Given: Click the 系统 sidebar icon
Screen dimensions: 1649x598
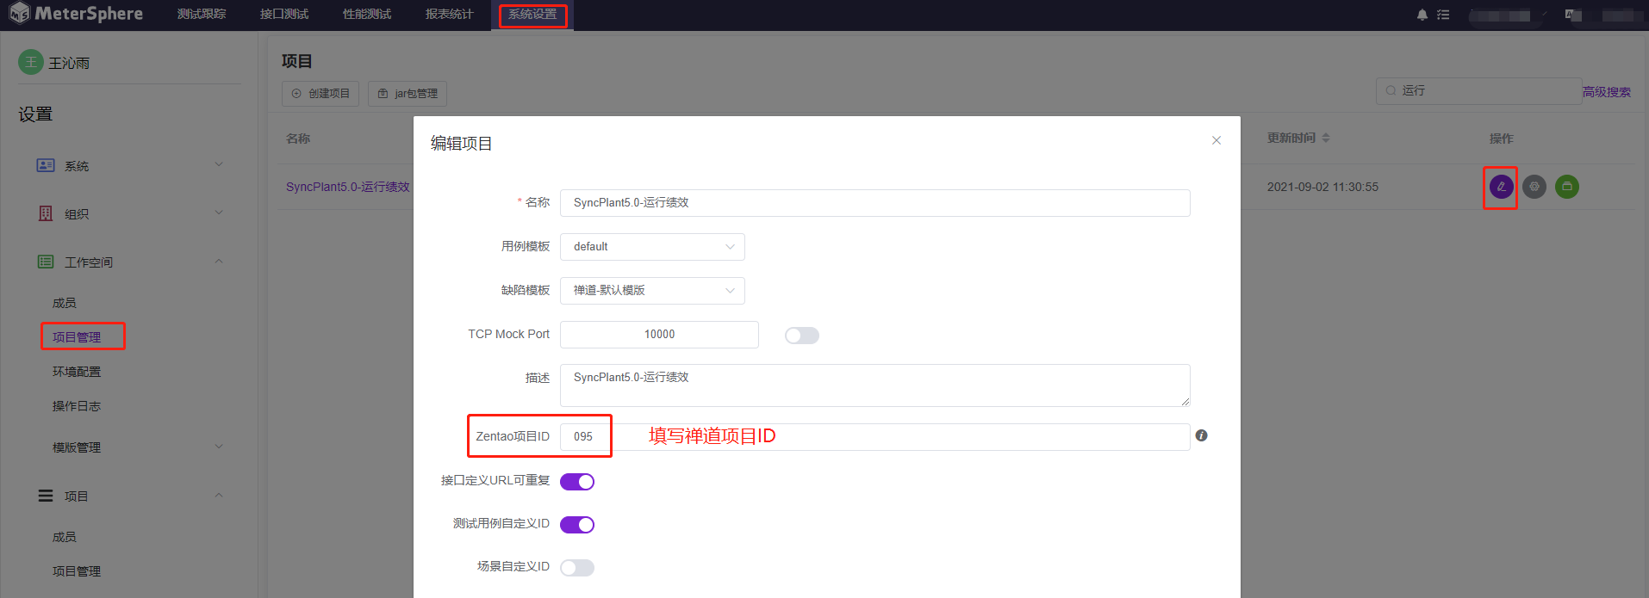Looking at the screenshot, I should click(46, 165).
